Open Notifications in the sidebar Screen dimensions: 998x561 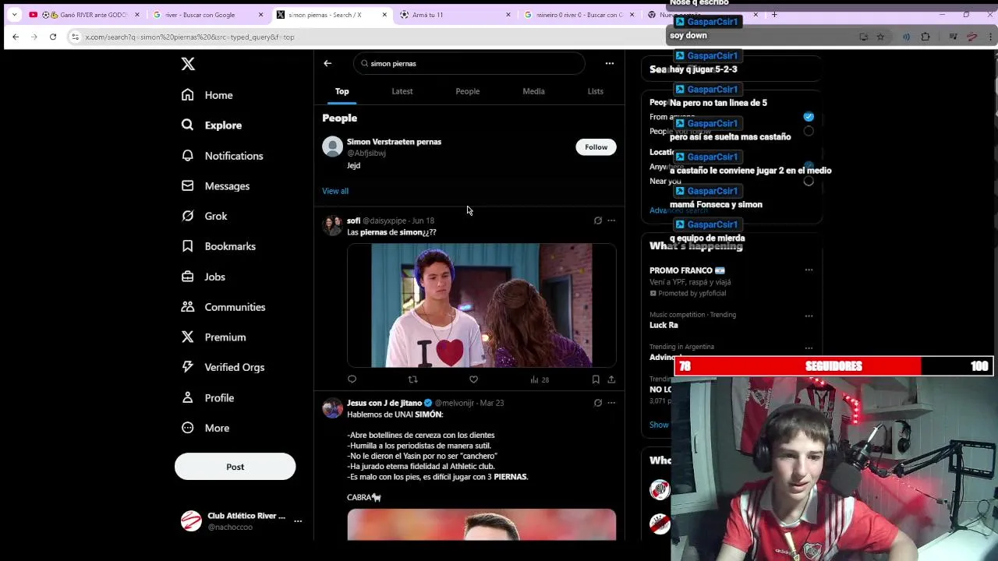[222, 156]
